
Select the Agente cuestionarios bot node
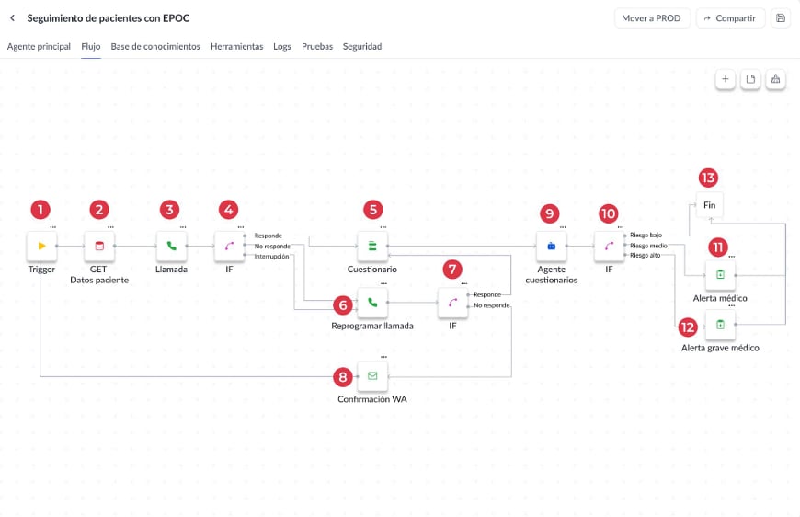551,246
